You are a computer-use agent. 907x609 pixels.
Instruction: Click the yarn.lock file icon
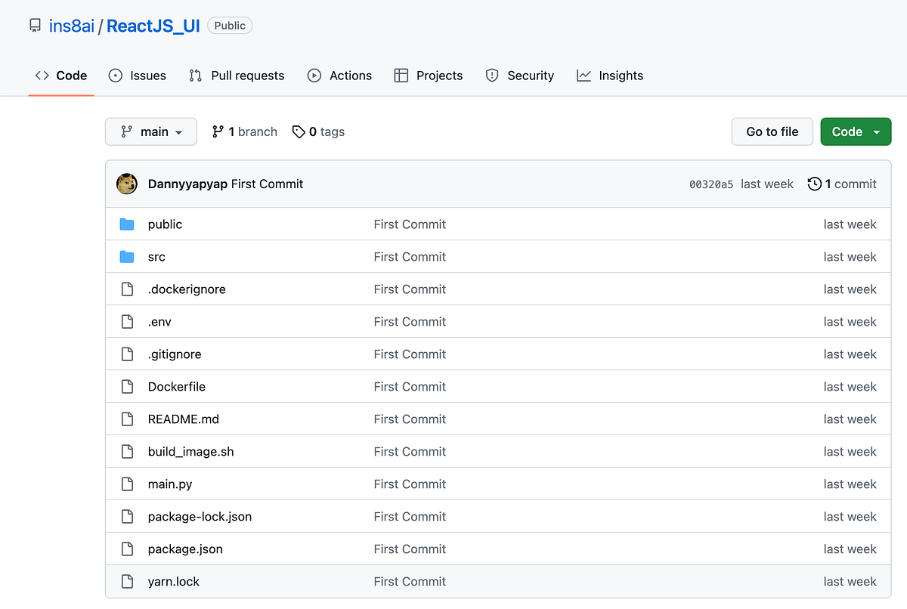click(126, 581)
